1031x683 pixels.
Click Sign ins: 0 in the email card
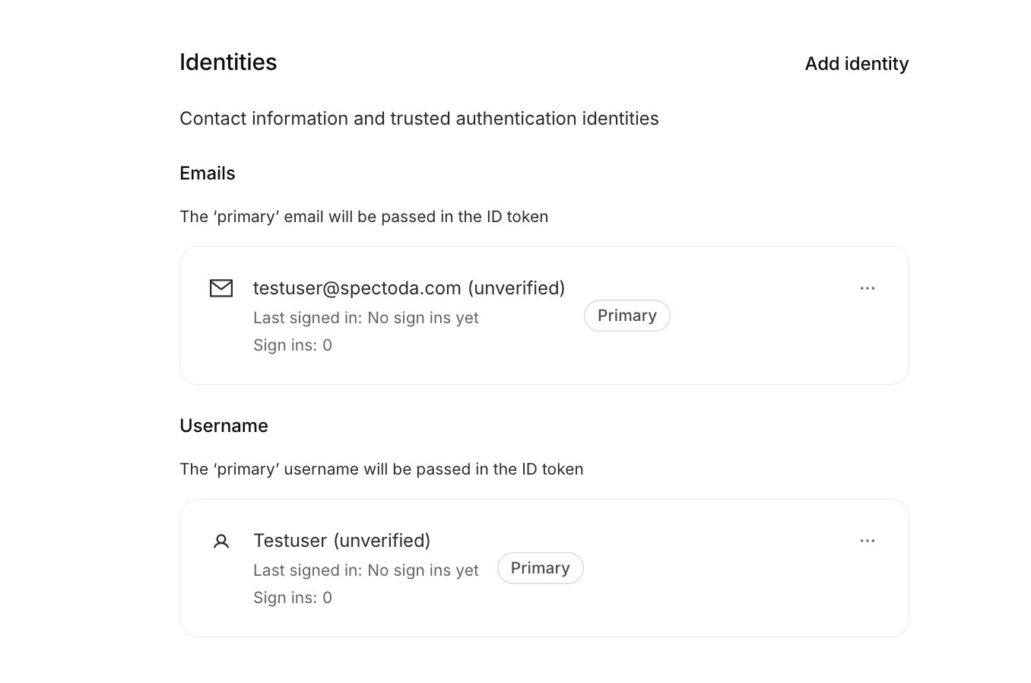pos(293,345)
